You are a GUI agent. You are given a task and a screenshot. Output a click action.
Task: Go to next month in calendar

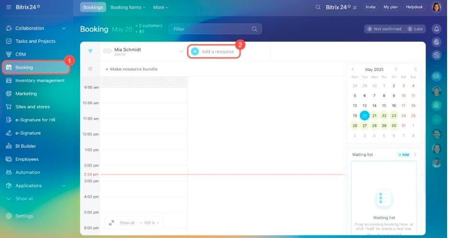coord(396,70)
